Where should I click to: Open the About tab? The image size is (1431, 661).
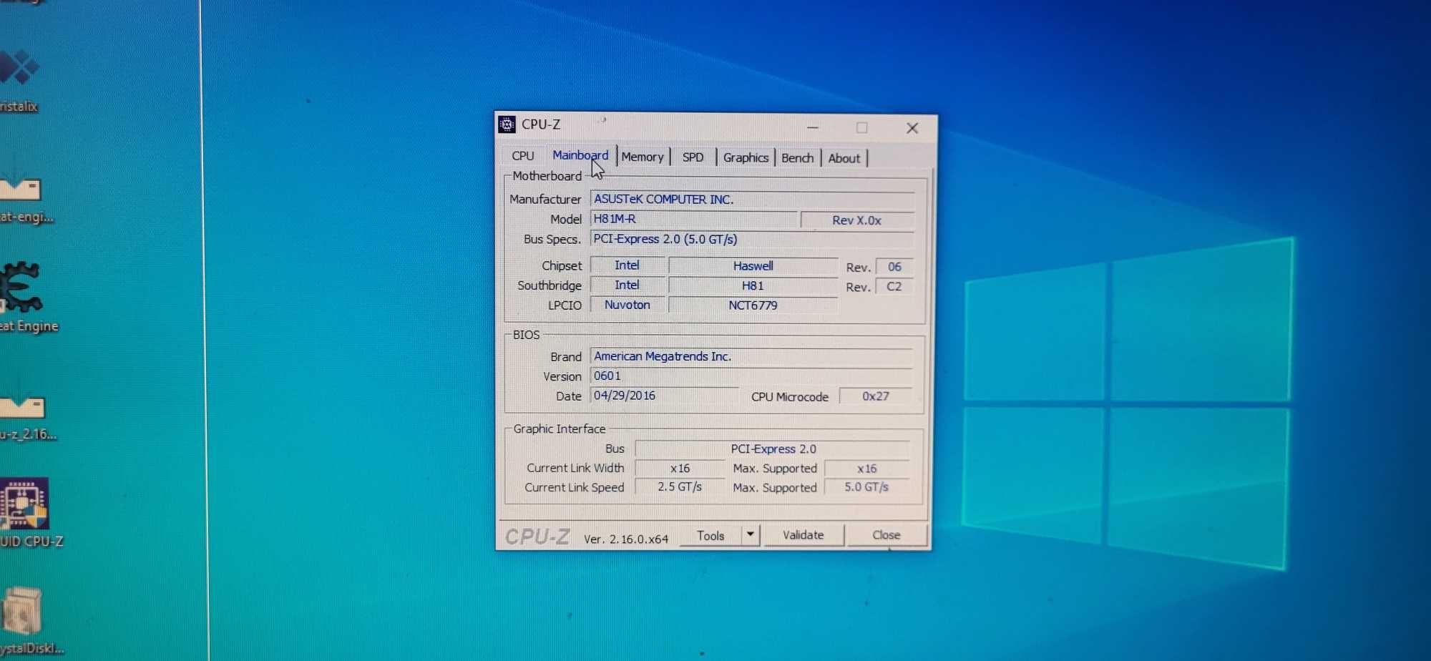844,158
